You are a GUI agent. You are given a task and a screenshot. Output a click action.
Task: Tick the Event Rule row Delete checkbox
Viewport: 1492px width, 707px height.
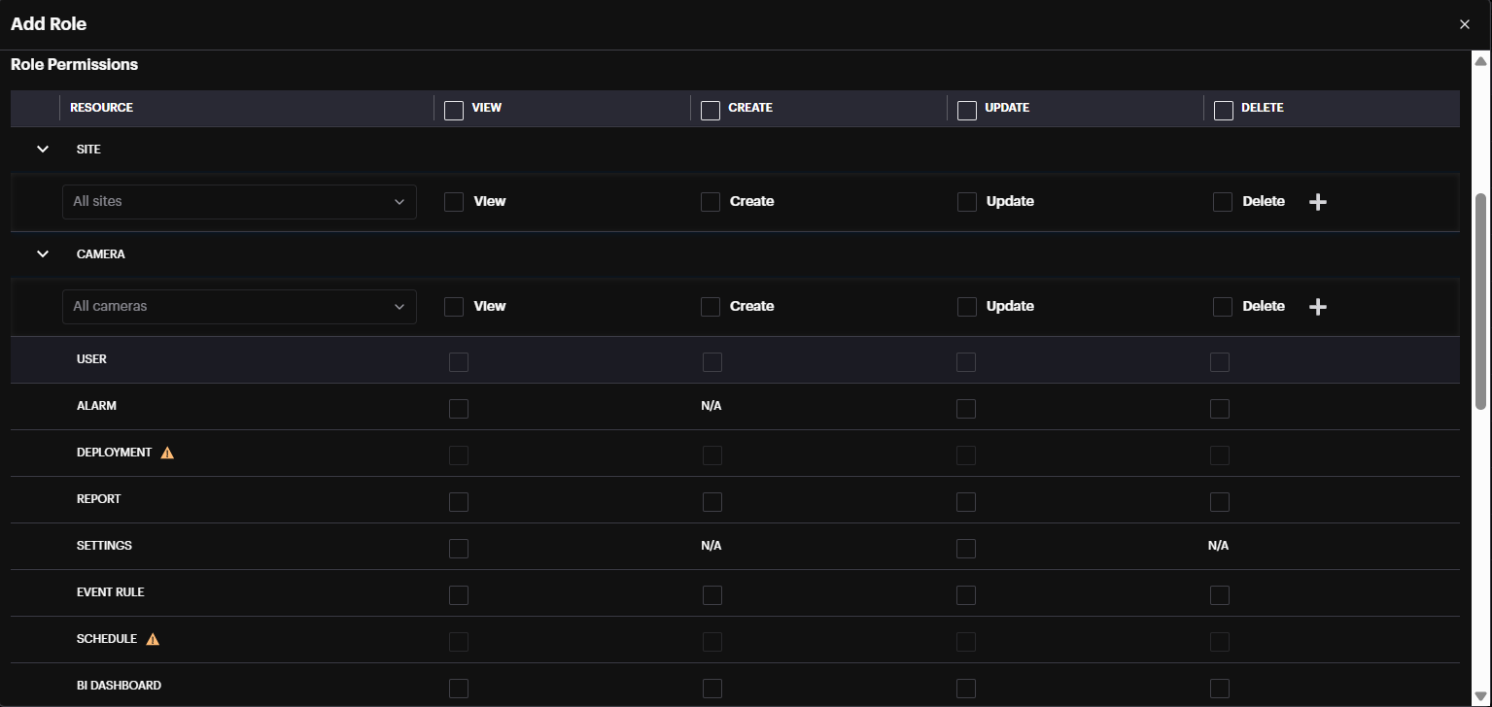(1220, 595)
